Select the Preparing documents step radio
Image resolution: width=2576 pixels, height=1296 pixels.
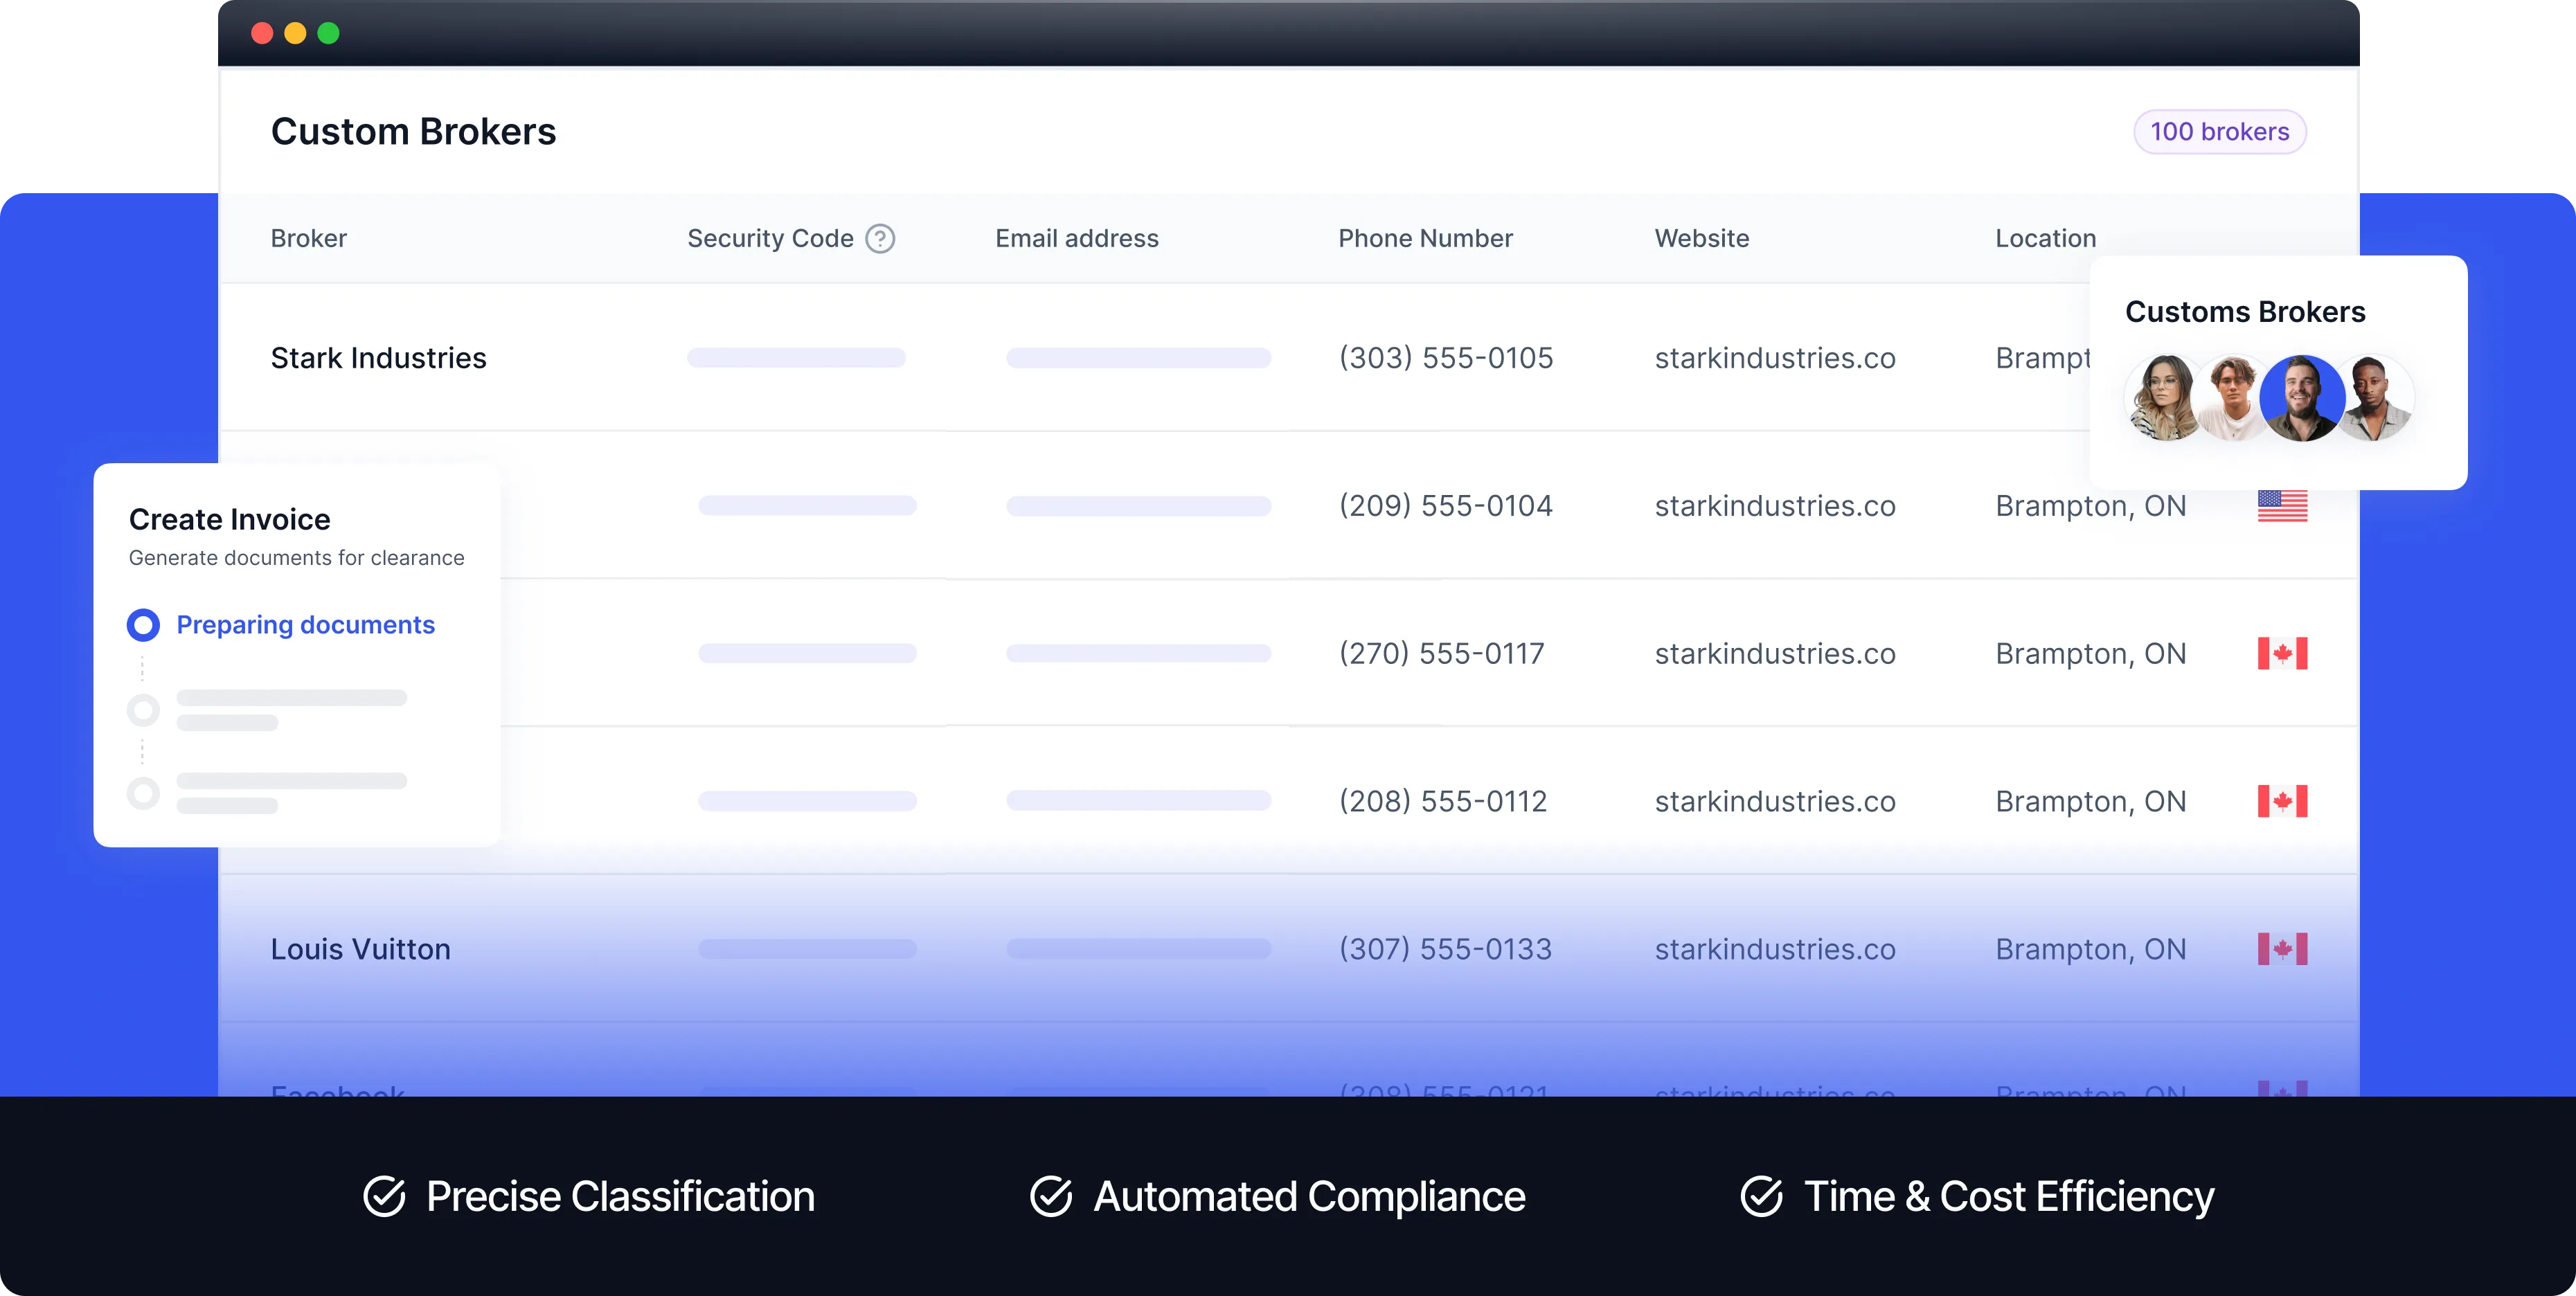(143, 625)
